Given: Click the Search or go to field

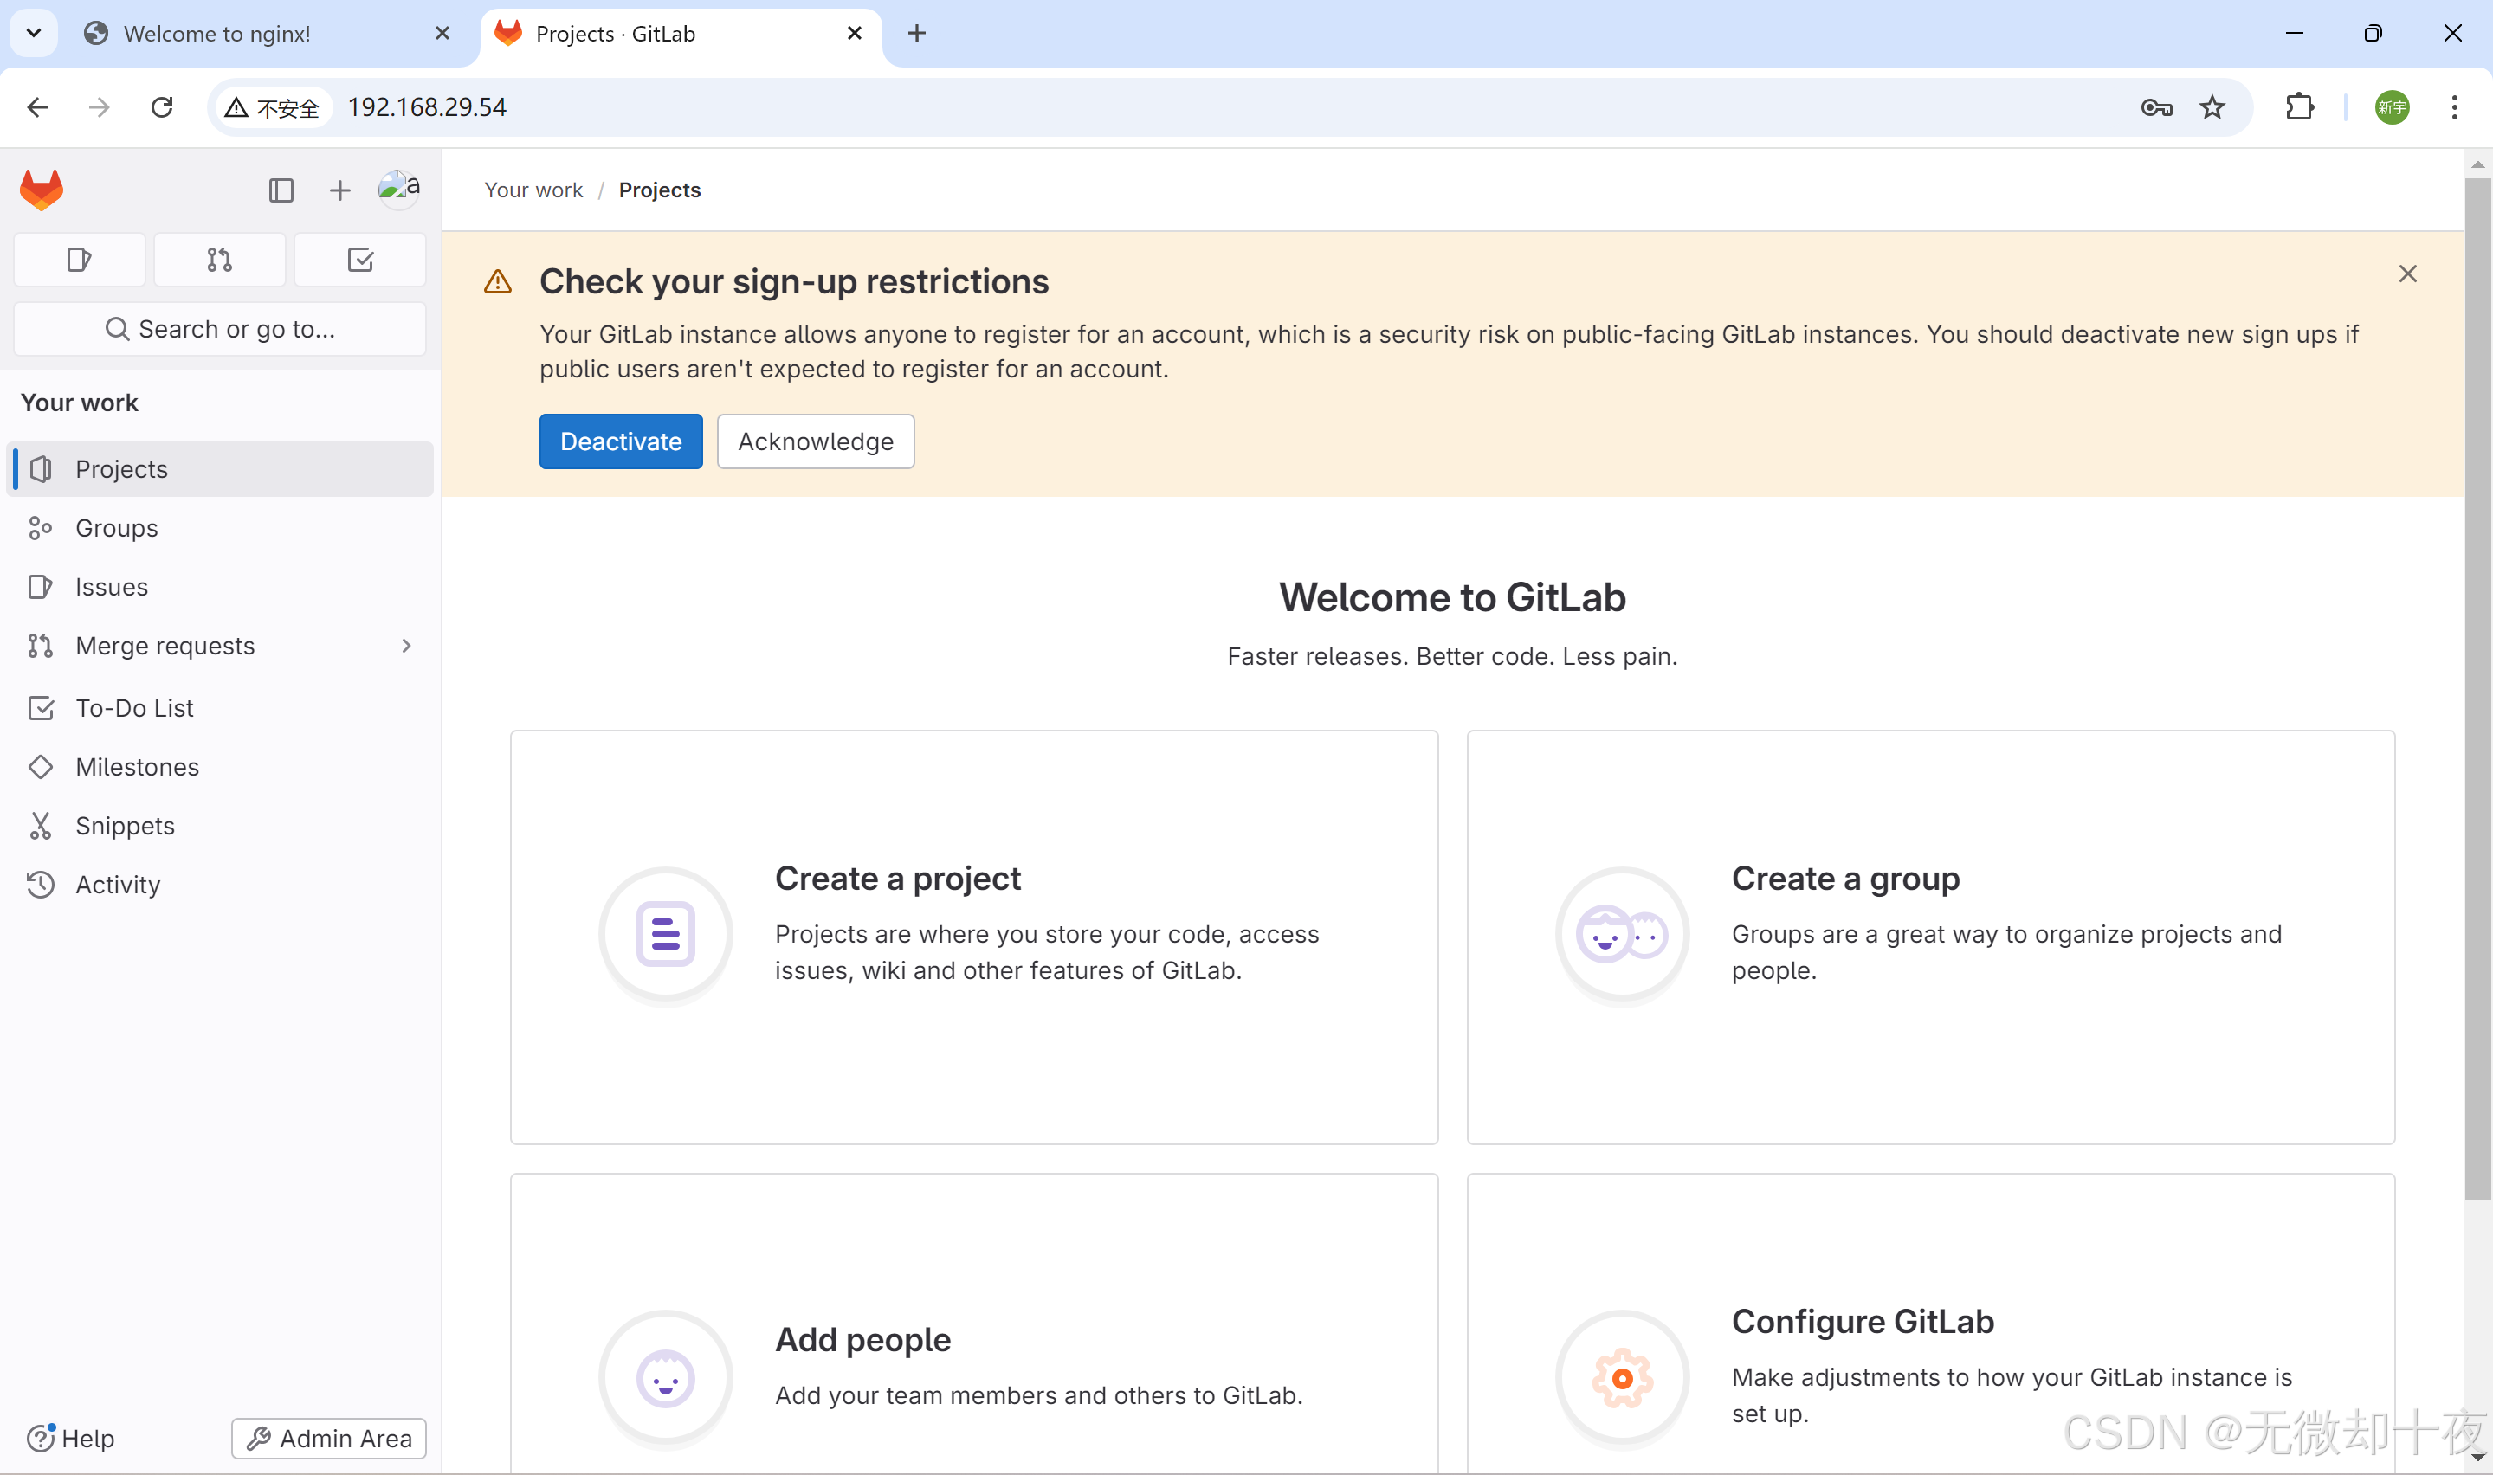Looking at the screenshot, I should [220, 329].
